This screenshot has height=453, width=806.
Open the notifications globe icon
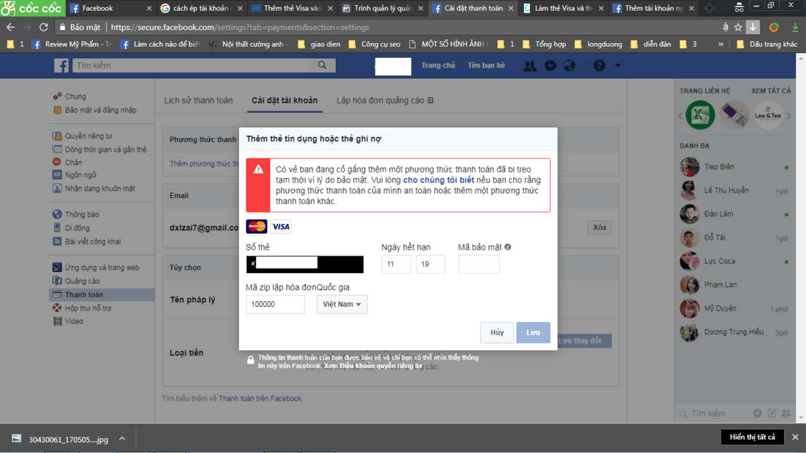pos(570,66)
